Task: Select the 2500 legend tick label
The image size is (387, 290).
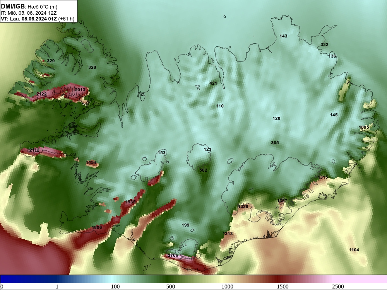Action: pos(338,287)
